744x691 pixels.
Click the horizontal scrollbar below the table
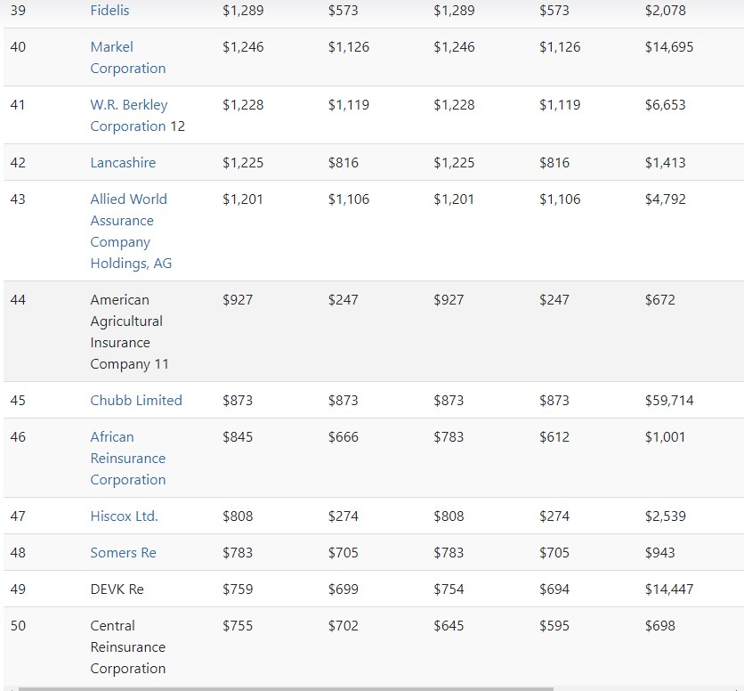pos(285,688)
